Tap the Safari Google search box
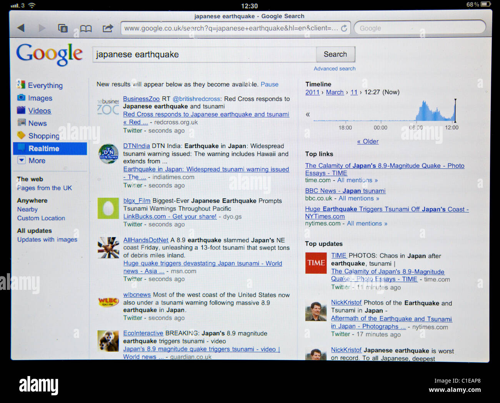Screen dimensions: 500x403 (x=420, y=28)
